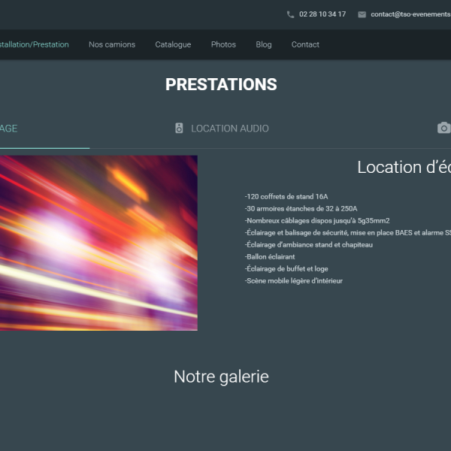Click the PRESTATIONS page heading
Image resolution: width=451 pixels, height=451 pixels.
[x=221, y=85]
